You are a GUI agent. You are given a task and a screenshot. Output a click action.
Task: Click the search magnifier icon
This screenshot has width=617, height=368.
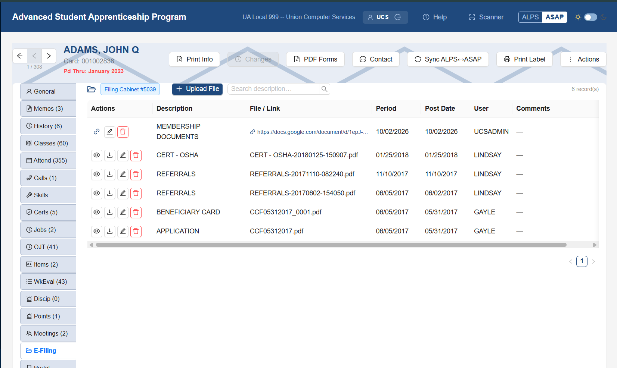325,89
